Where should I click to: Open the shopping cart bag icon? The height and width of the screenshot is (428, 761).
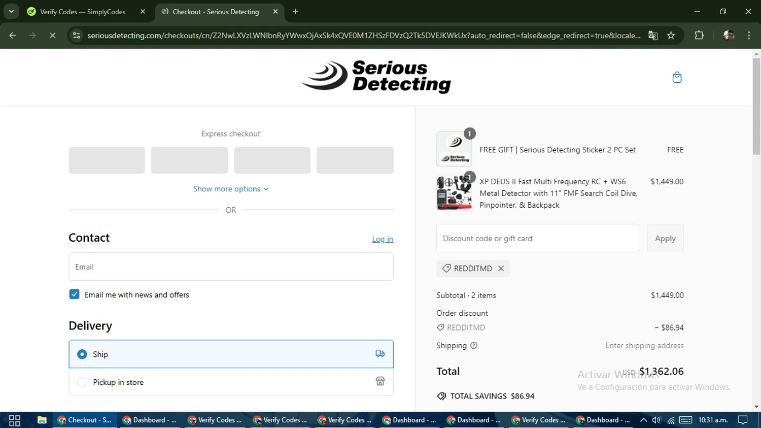tap(677, 77)
